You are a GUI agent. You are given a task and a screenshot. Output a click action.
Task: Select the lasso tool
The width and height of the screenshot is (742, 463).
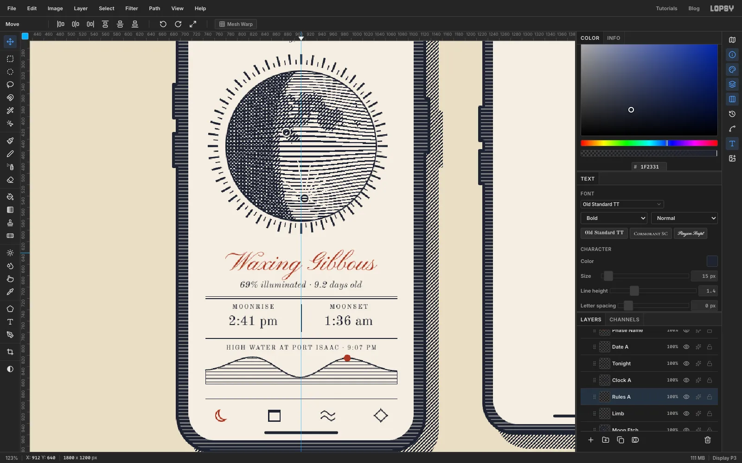point(10,85)
